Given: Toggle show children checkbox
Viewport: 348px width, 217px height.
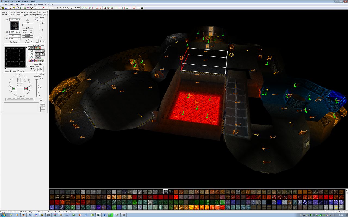Looking at the screenshot, I should 18,71.
